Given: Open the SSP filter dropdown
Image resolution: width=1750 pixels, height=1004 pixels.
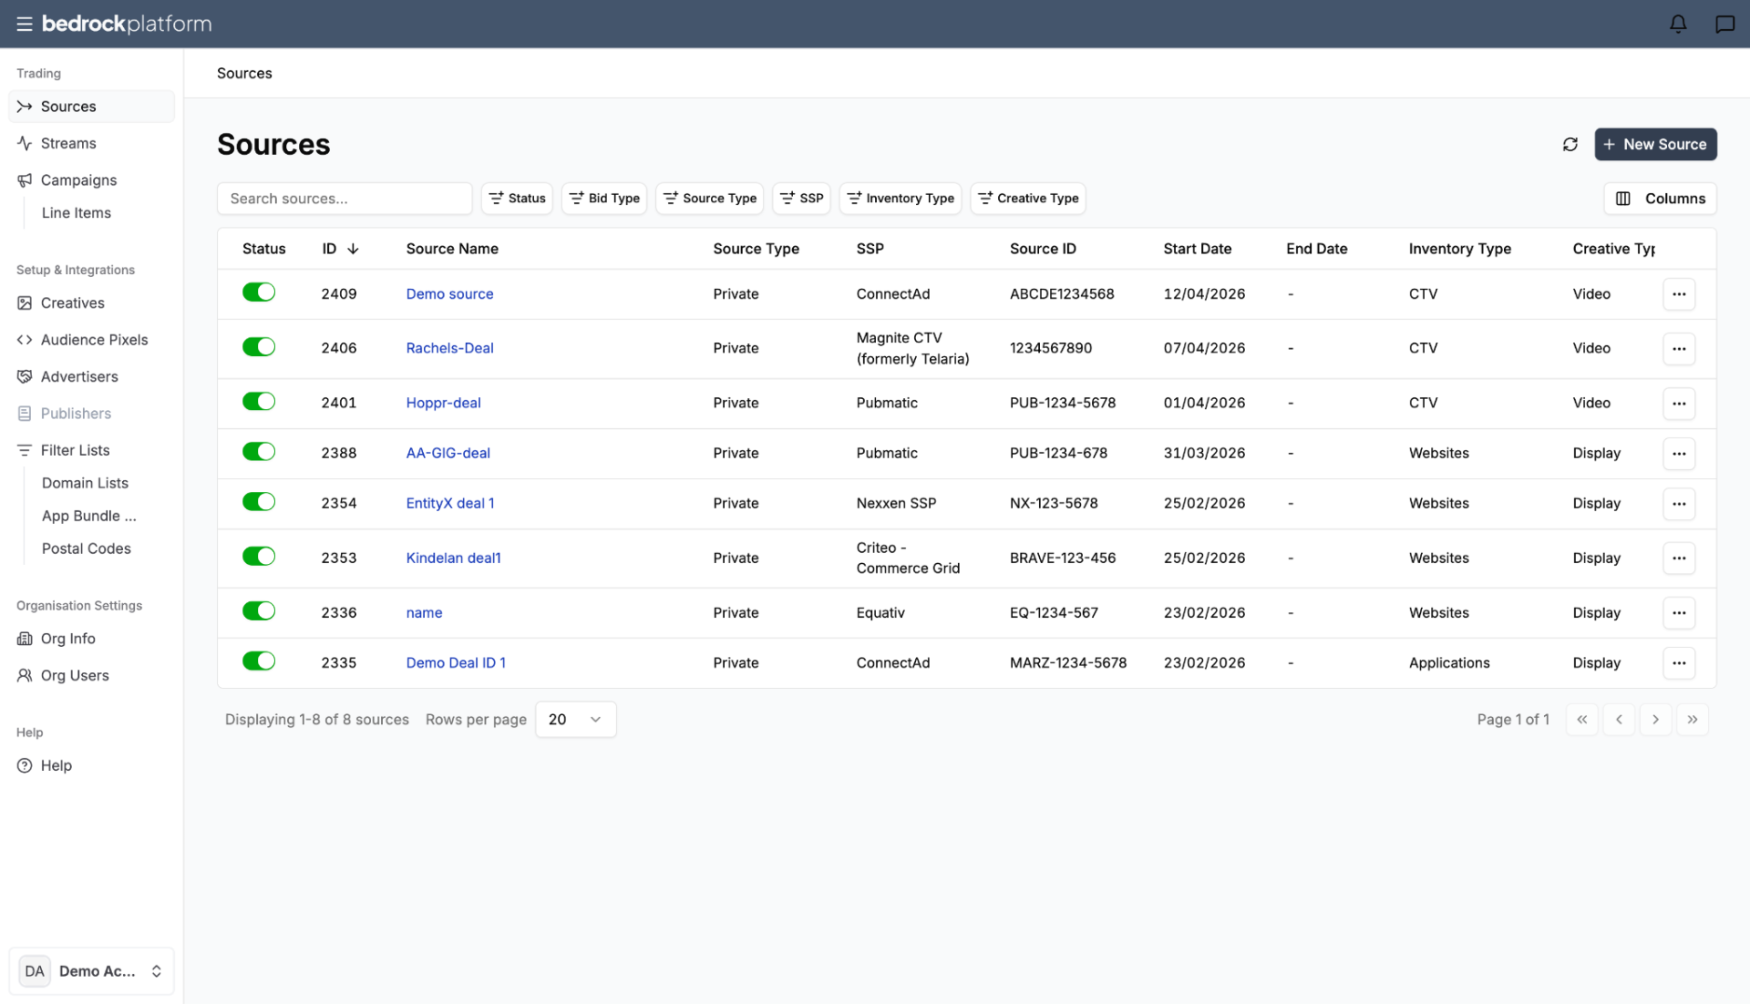Looking at the screenshot, I should pyautogui.click(x=802, y=199).
